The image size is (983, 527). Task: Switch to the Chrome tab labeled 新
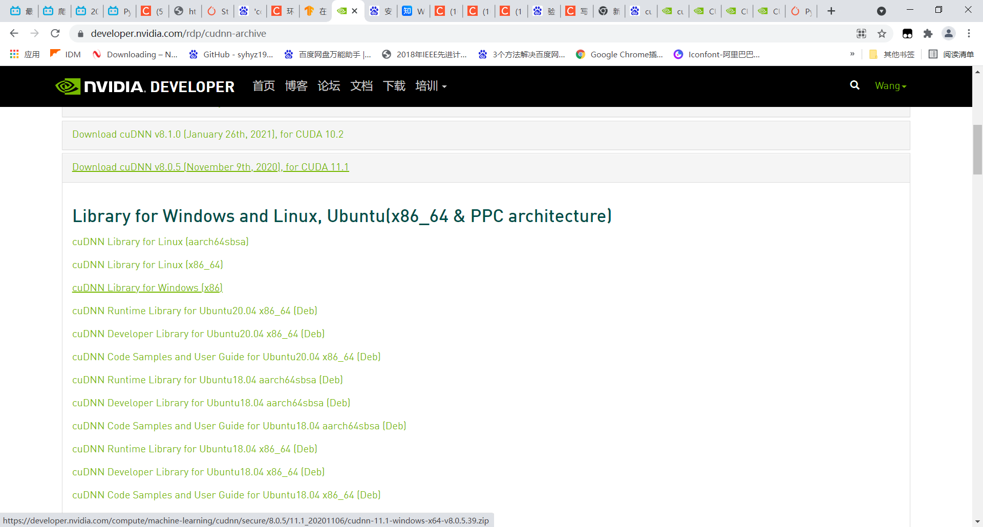609,11
